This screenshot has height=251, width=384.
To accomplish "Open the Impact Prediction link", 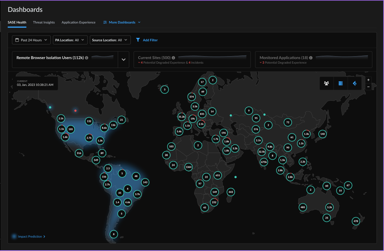I will [30, 236].
